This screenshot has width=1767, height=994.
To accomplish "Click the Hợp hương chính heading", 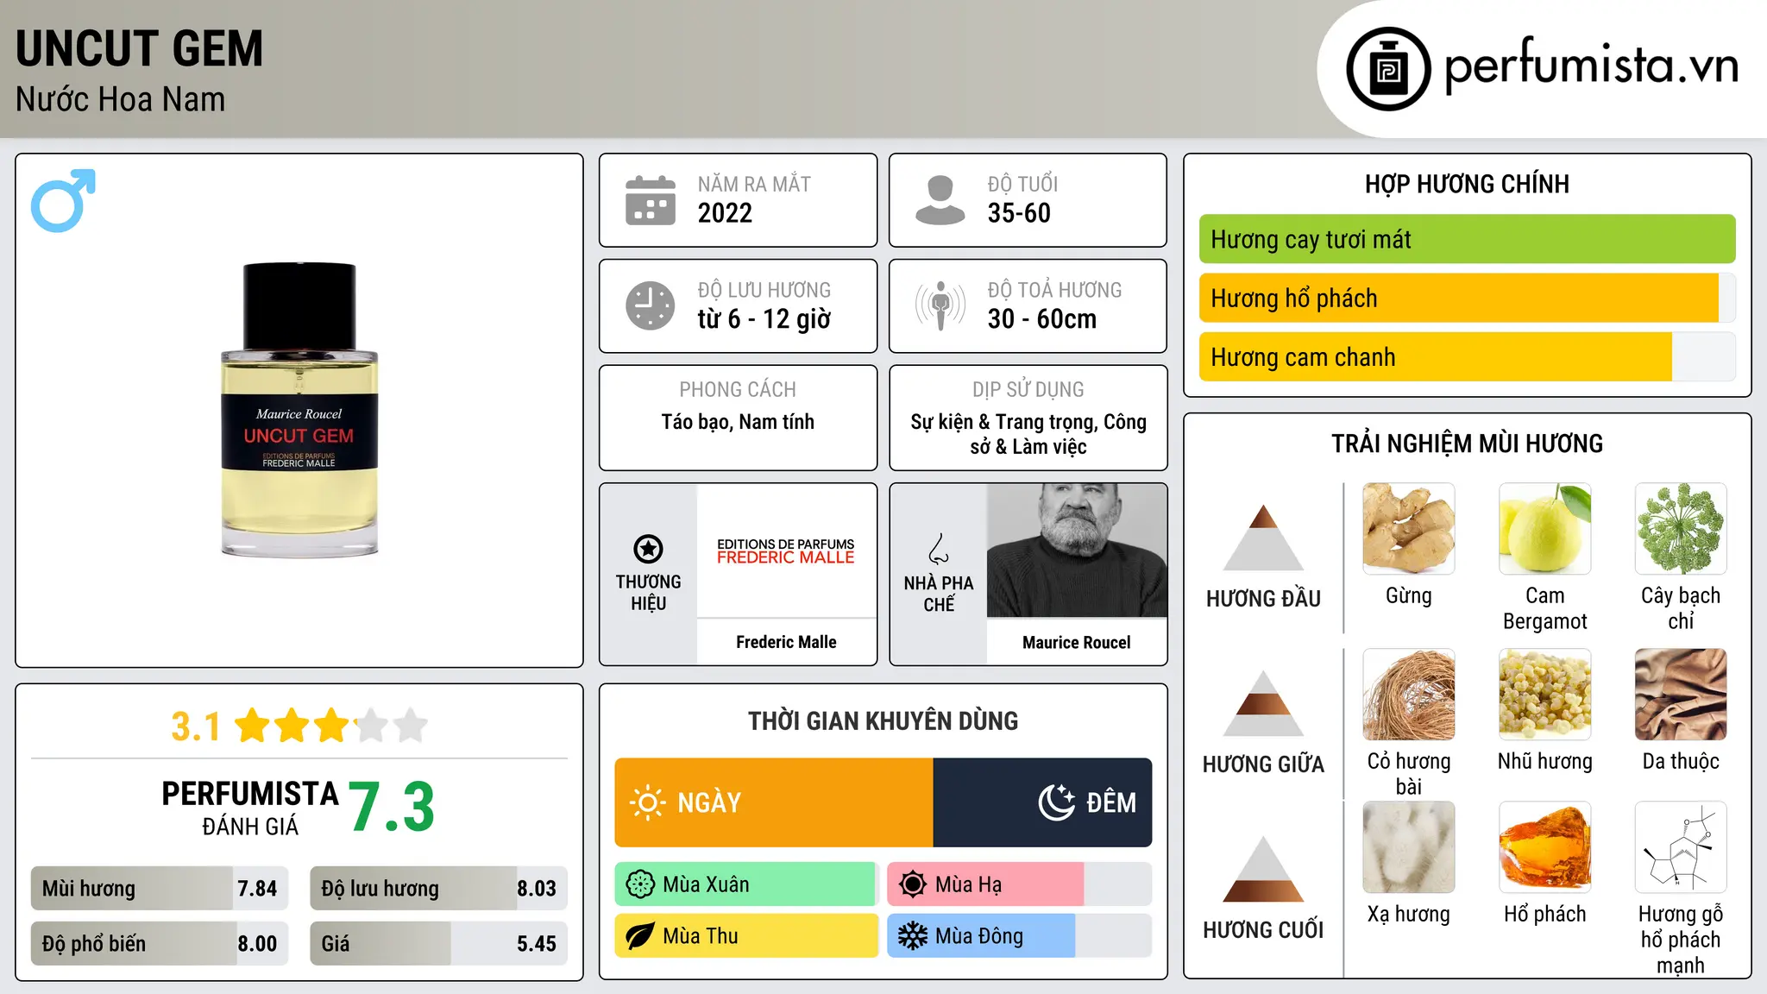I will 1467,184.
